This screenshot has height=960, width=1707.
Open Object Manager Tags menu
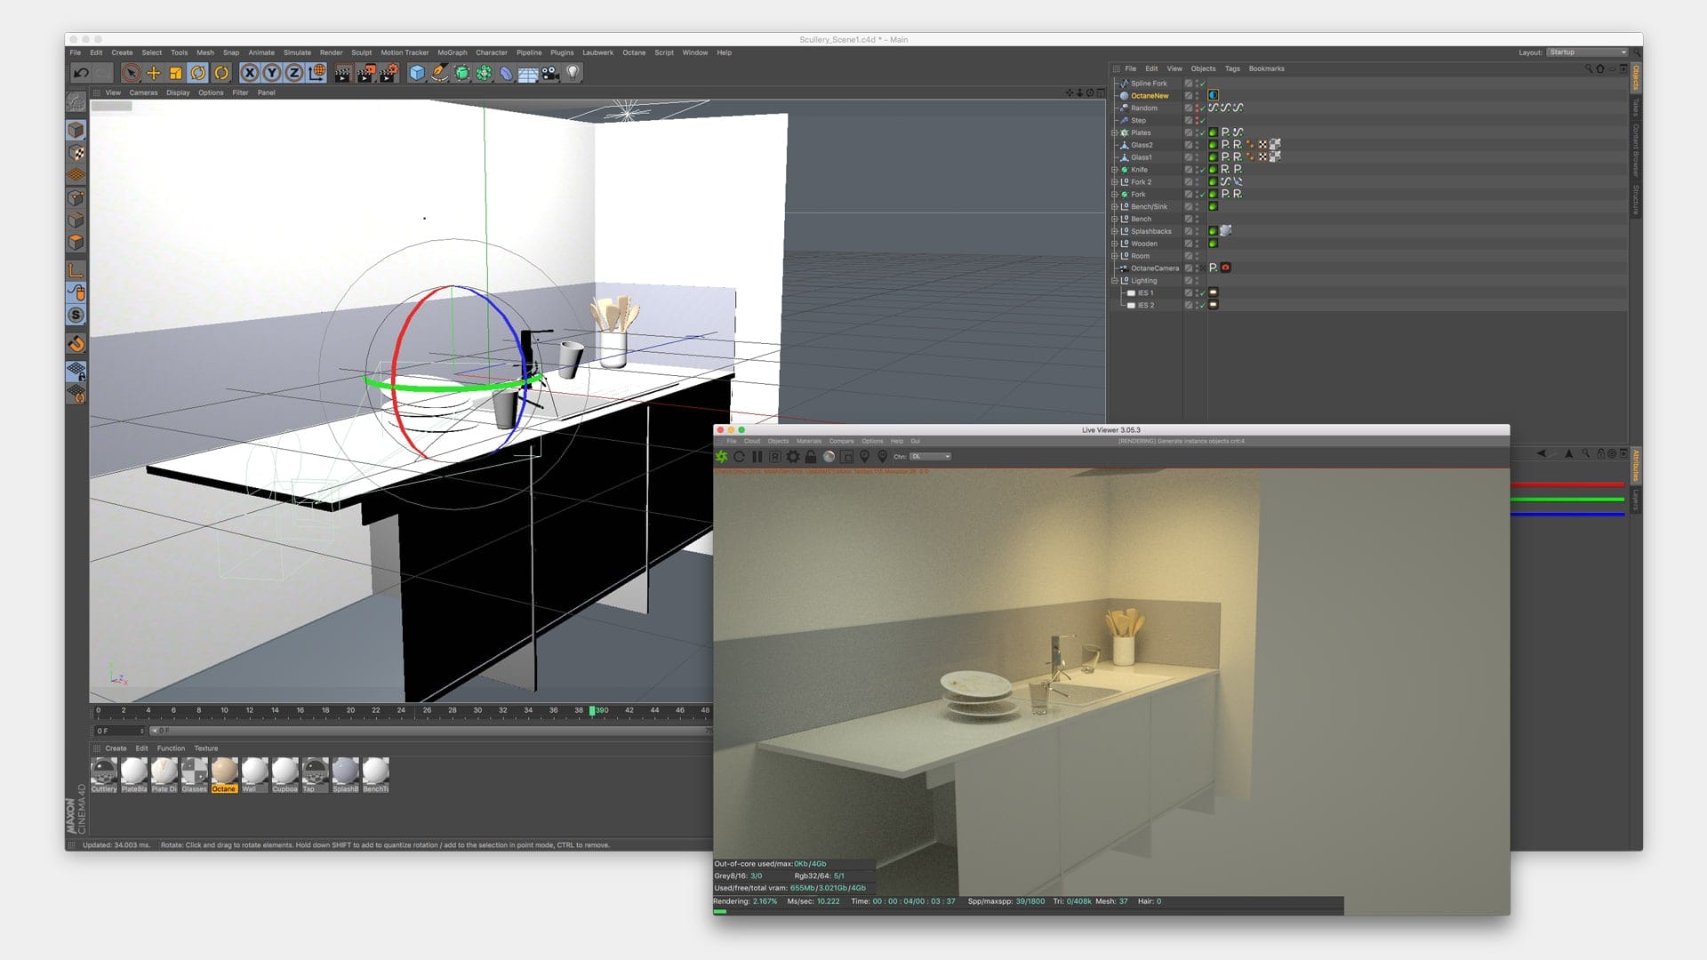pyautogui.click(x=1232, y=68)
